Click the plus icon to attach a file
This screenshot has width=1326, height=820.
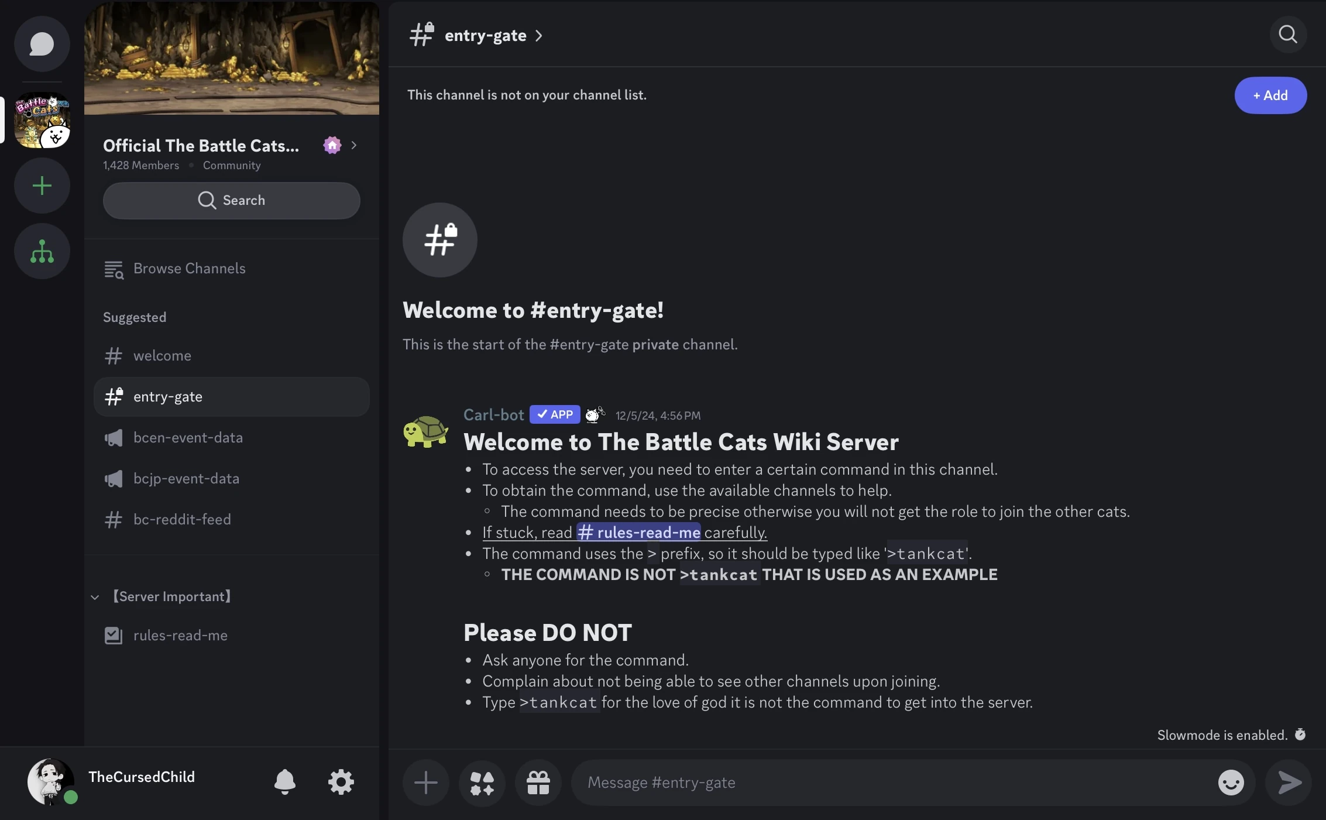pyautogui.click(x=425, y=783)
